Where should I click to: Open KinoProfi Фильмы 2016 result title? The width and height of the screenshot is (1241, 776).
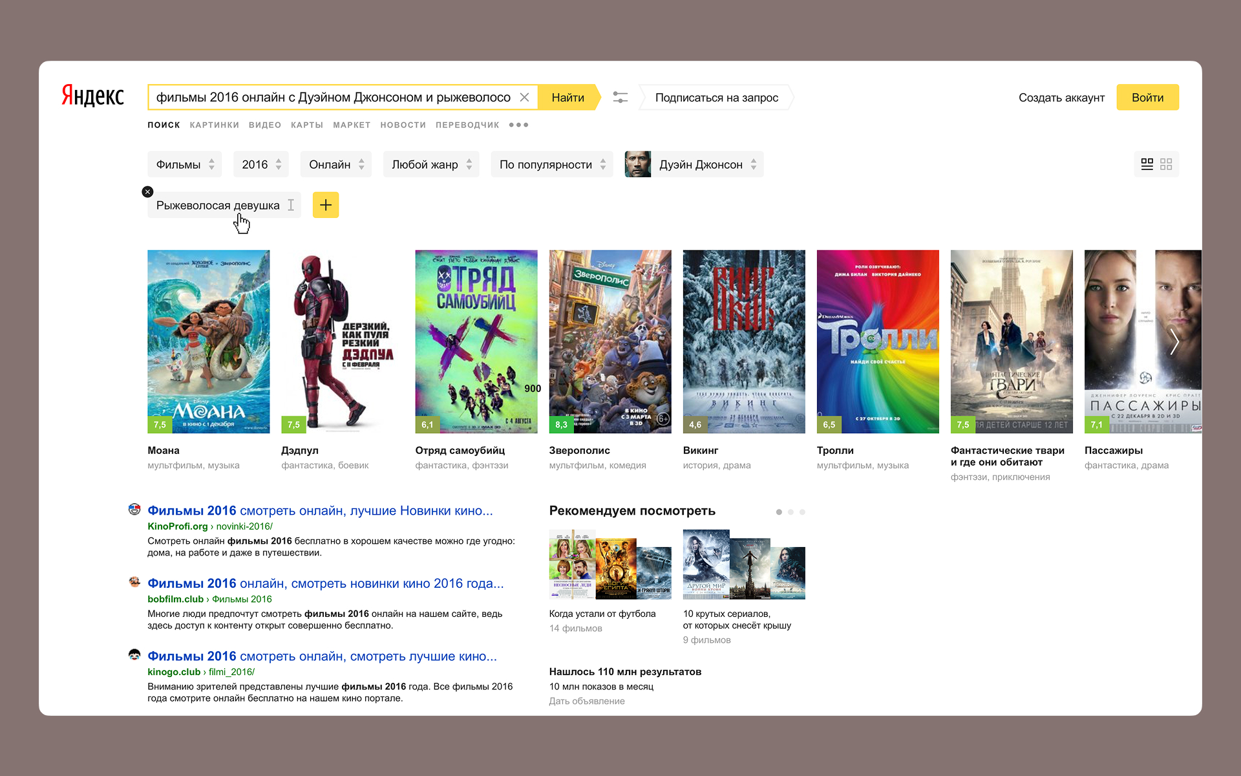(320, 510)
